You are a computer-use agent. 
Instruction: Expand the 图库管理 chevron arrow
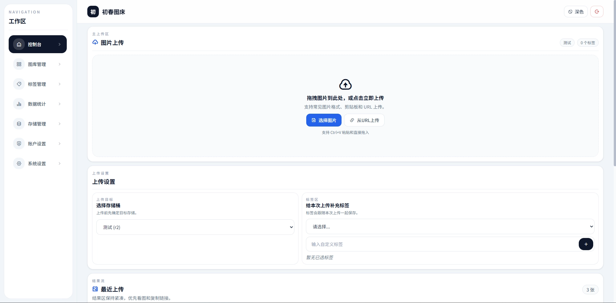click(x=59, y=64)
